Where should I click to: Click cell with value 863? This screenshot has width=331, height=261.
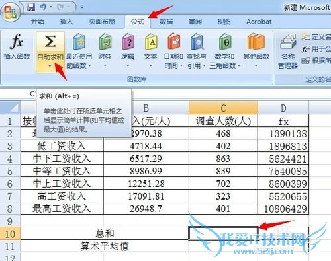click(x=223, y=159)
